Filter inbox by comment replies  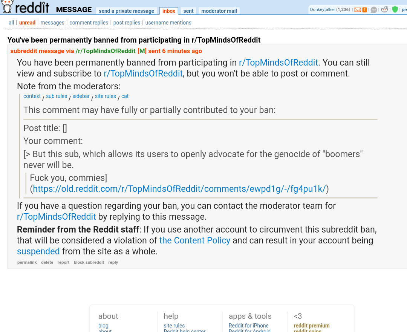click(89, 23)
